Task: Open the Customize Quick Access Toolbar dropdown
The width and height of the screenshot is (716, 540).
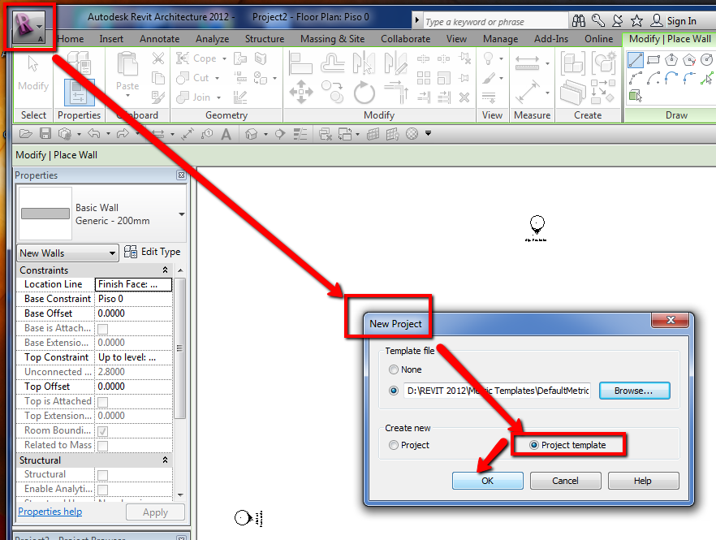Action: point(428,133)
